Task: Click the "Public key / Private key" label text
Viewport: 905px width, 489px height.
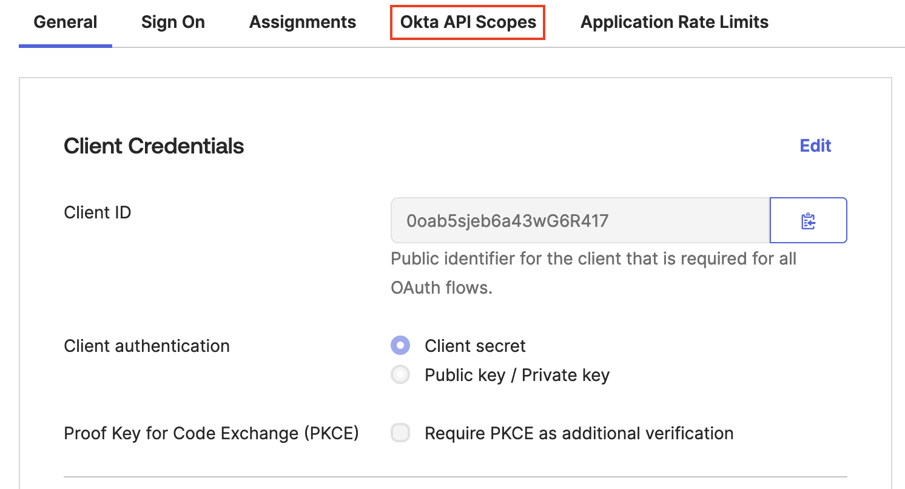Action: click(517, 375)
